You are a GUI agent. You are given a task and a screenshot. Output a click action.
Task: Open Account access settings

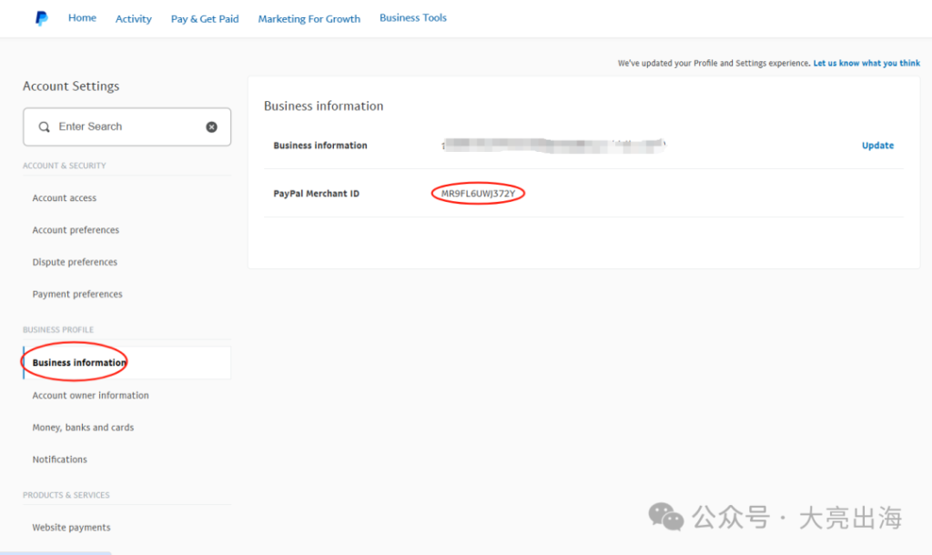tap(65, 197)
